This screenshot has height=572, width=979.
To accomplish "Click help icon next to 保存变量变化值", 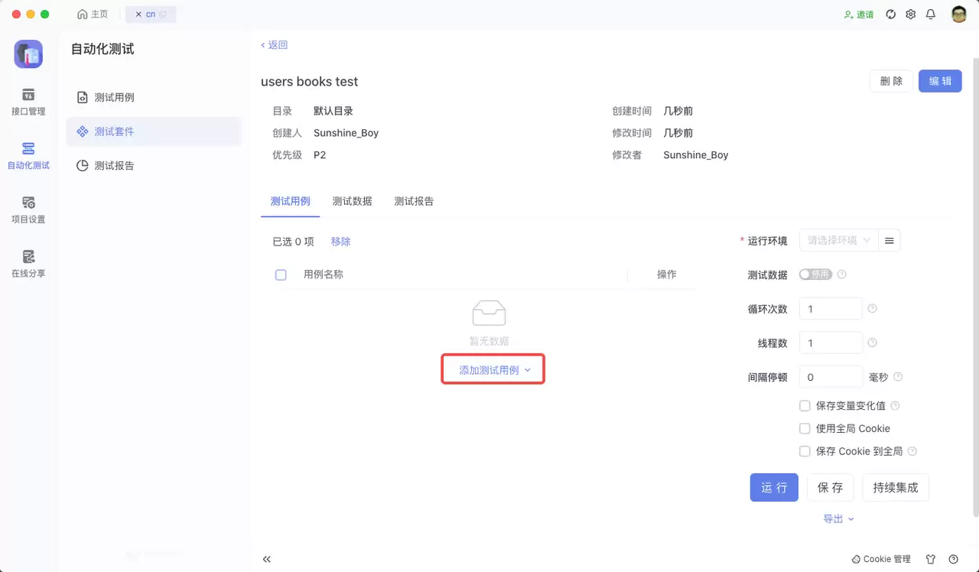I will pos(895,406).
